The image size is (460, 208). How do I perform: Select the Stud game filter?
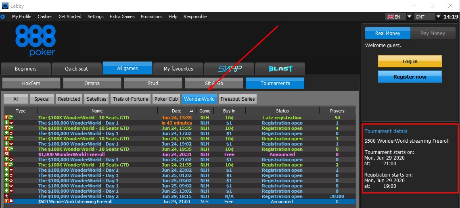(153, 83)
